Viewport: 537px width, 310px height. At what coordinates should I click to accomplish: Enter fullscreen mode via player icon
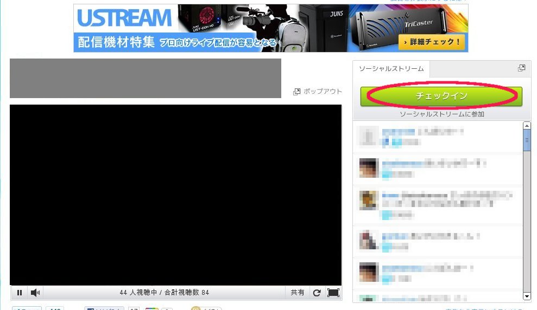click(333, 293)
